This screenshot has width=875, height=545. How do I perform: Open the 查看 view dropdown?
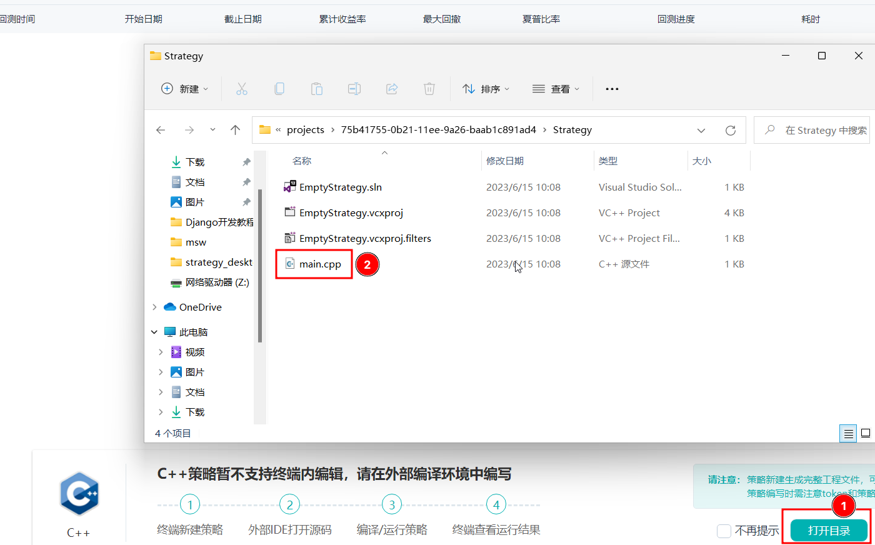[556, 89]
